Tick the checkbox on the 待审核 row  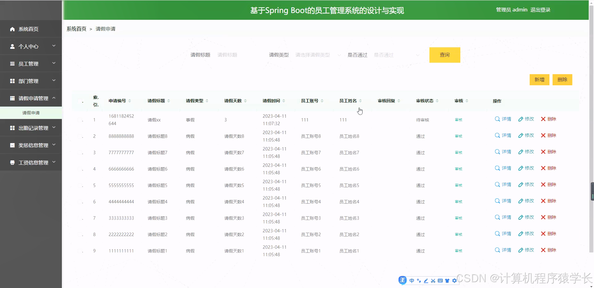click(80, 120)
